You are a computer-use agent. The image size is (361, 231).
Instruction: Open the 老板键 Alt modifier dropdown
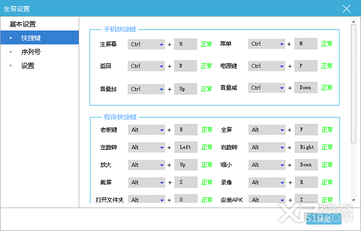point(147,130)
